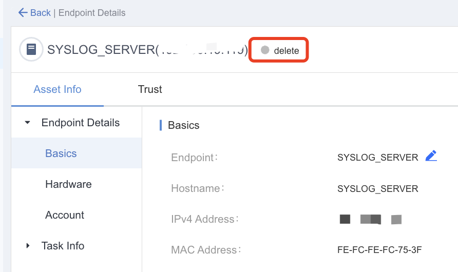The width and height of the screenshot is (458, 272).
Task: Click the Basics section heading
Action: pos(184,125)
